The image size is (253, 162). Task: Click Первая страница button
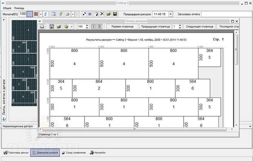[122, 27]
